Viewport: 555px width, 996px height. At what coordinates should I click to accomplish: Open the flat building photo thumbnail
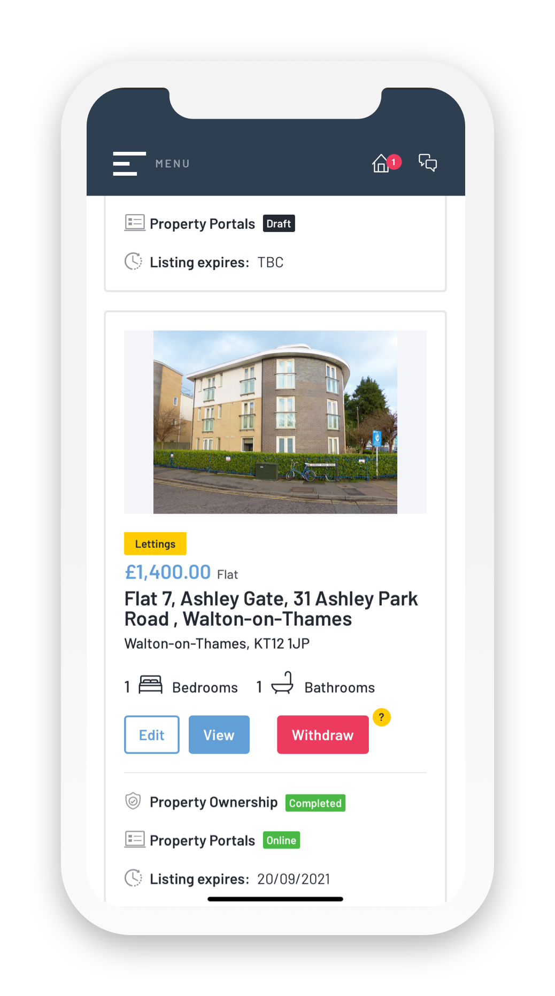pos(275,422)
